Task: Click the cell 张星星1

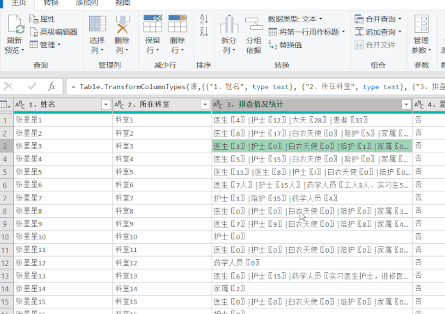Action: 63,120
